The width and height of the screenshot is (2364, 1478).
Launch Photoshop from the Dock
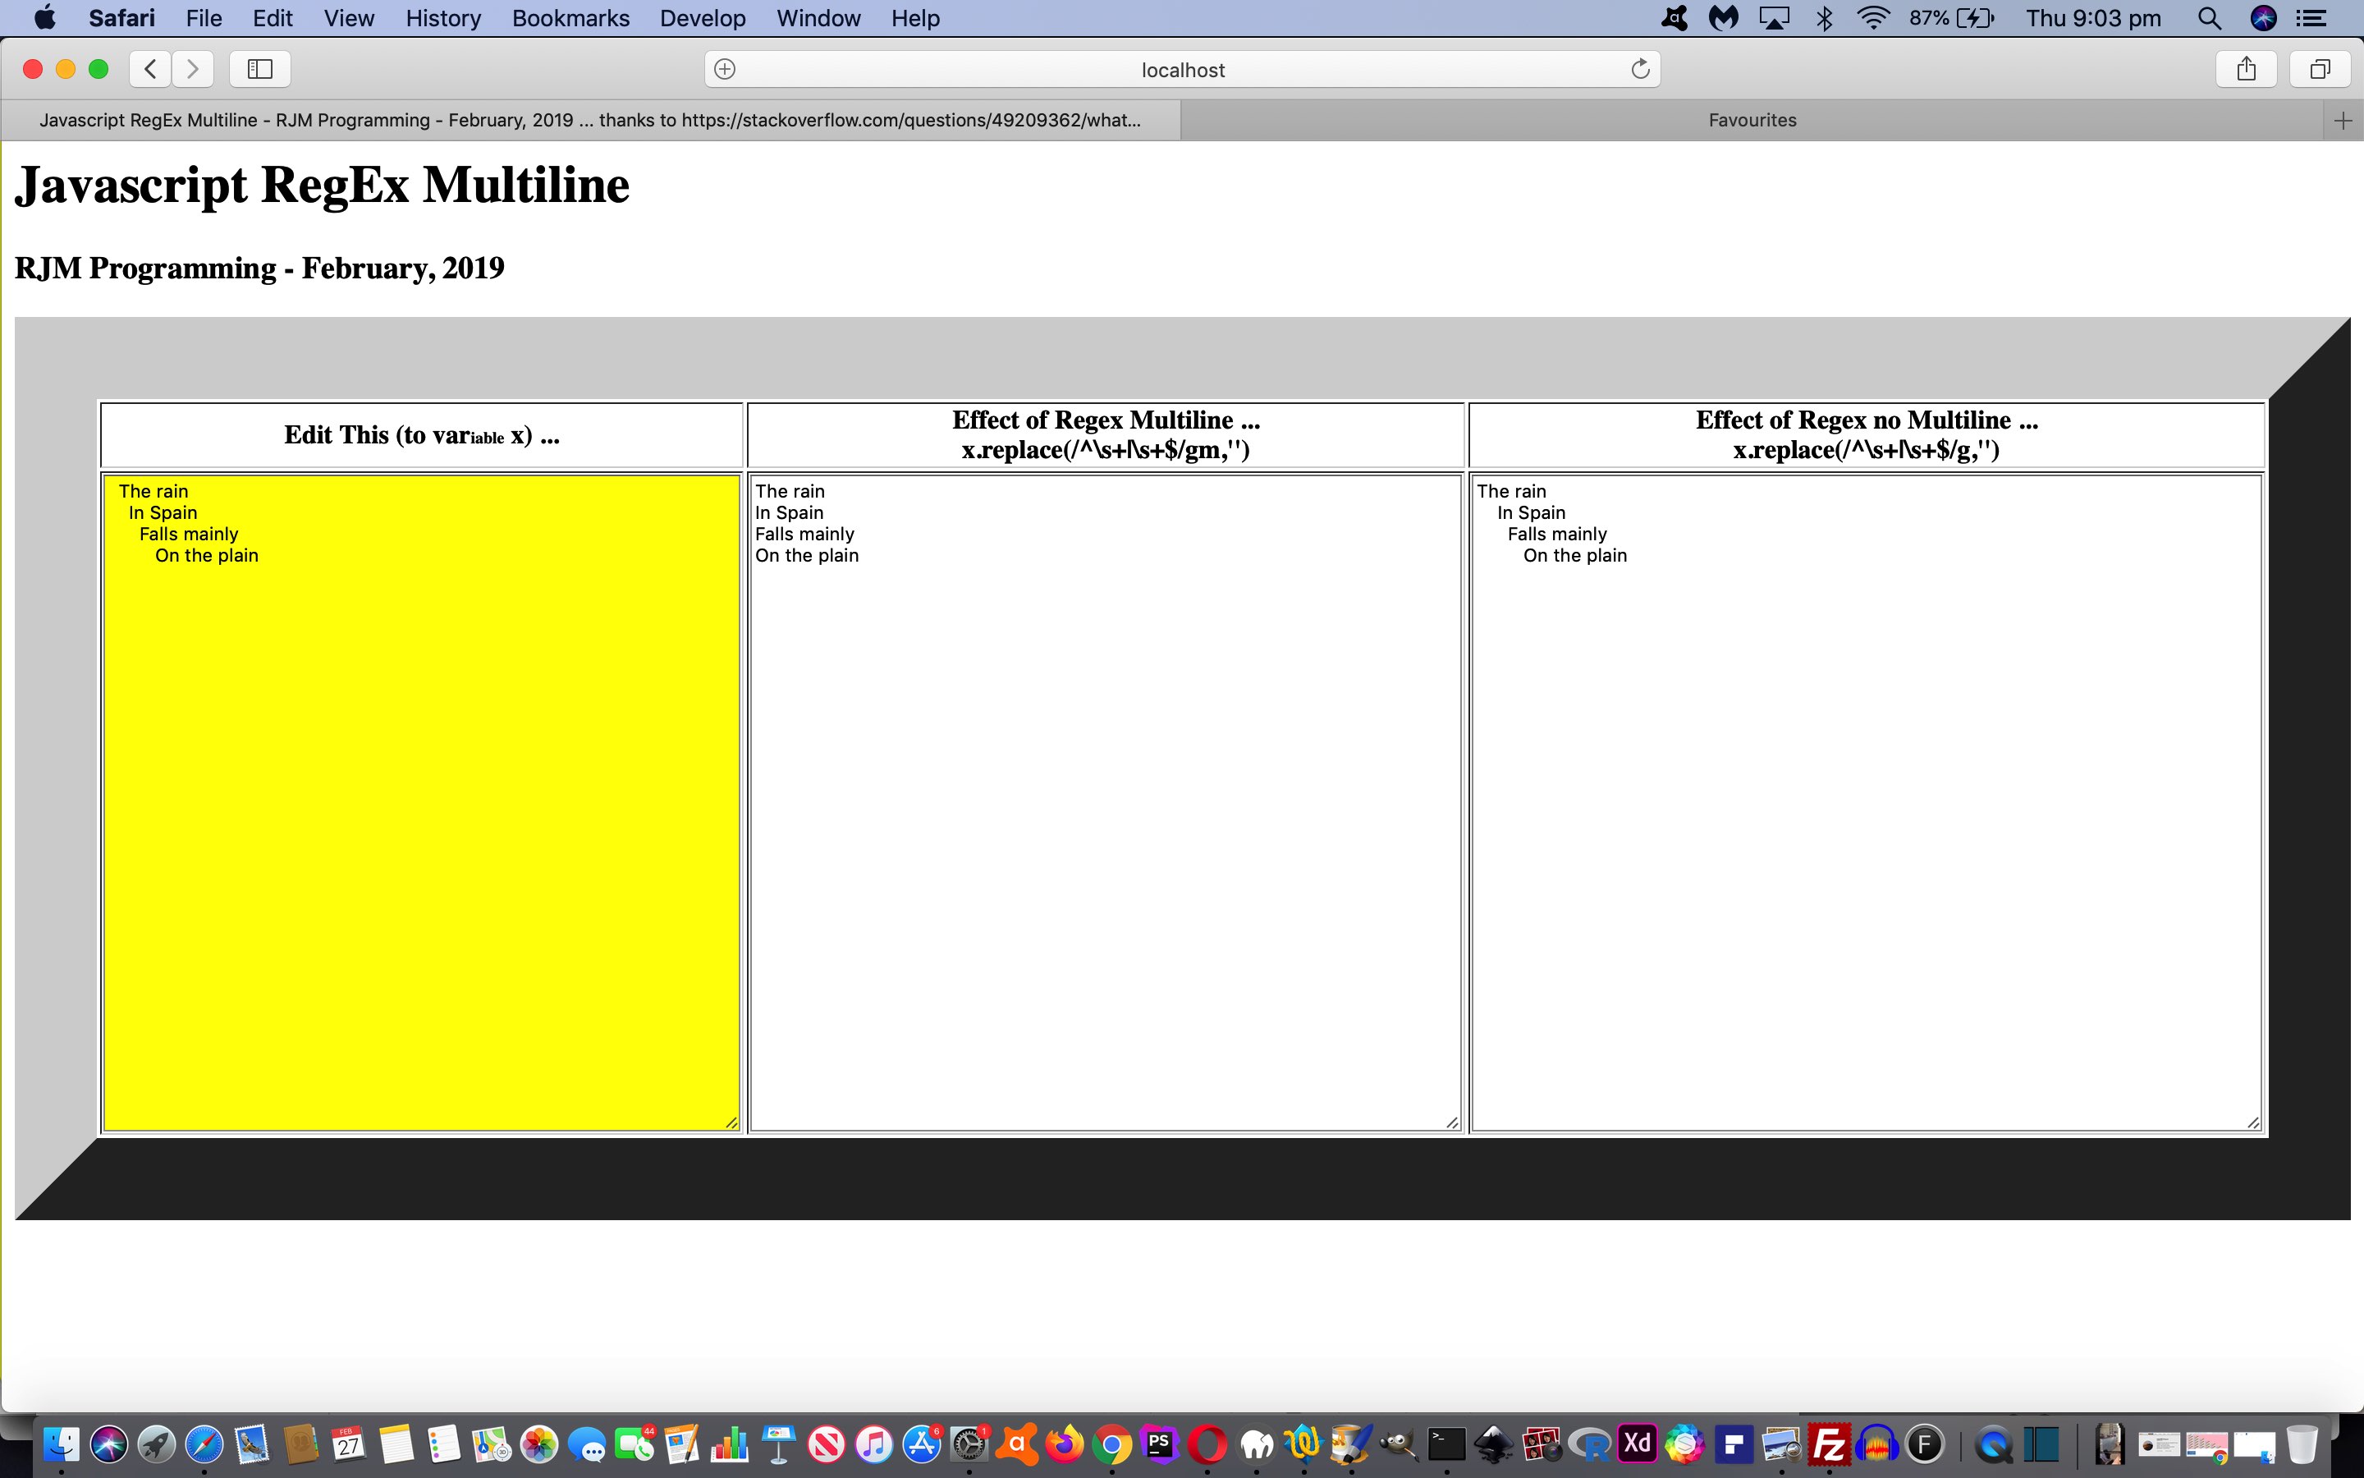pos(1161,1445)
